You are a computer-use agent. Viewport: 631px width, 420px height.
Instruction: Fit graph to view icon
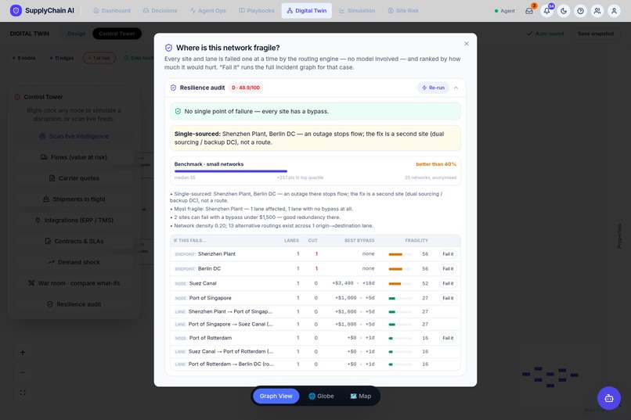[23, 393]
